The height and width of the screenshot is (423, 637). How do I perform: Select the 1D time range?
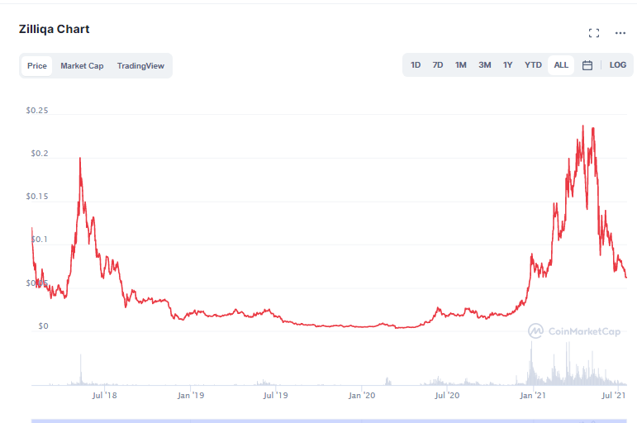(x=416, y=65)
